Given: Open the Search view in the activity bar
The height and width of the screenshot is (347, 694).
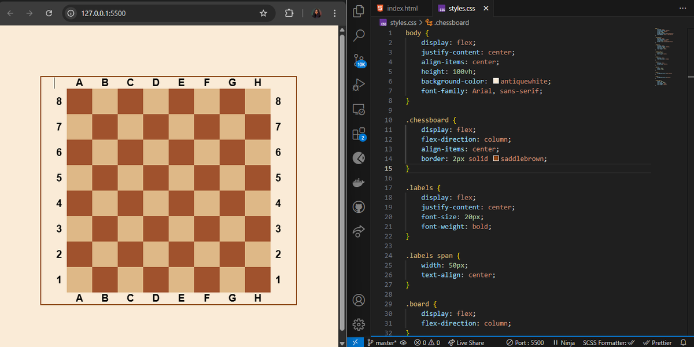Looking at the screenshot, I should coord(359,35).
